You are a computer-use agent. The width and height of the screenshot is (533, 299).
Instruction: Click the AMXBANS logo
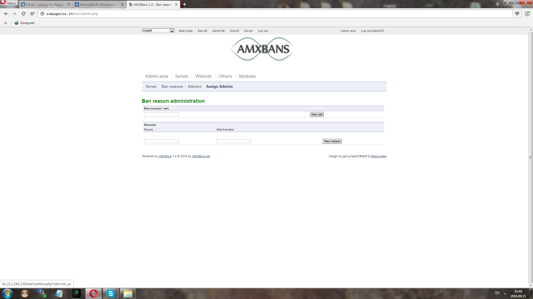coord(263,49)
